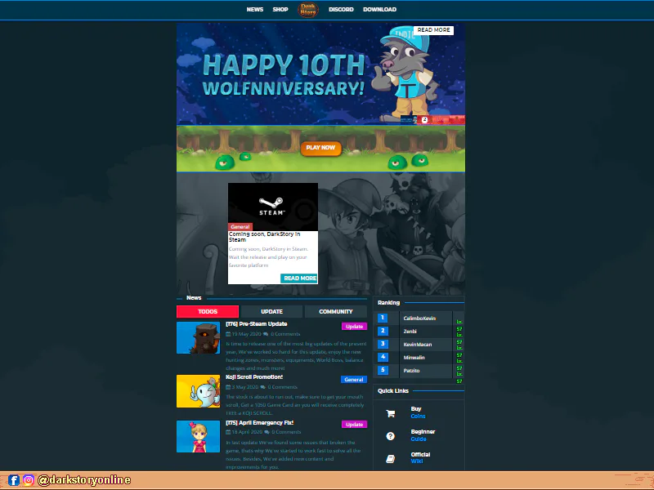Open the DarkStory logo in navigation bar
Image resolution: width=654 pixels, height=490 pixels.
click(308, 10)
